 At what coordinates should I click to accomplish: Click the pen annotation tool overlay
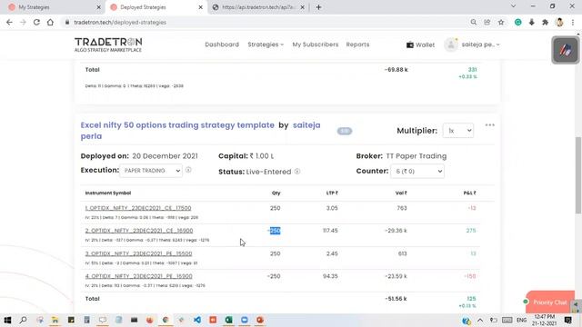pyautogui.click(x=566, y=50)
